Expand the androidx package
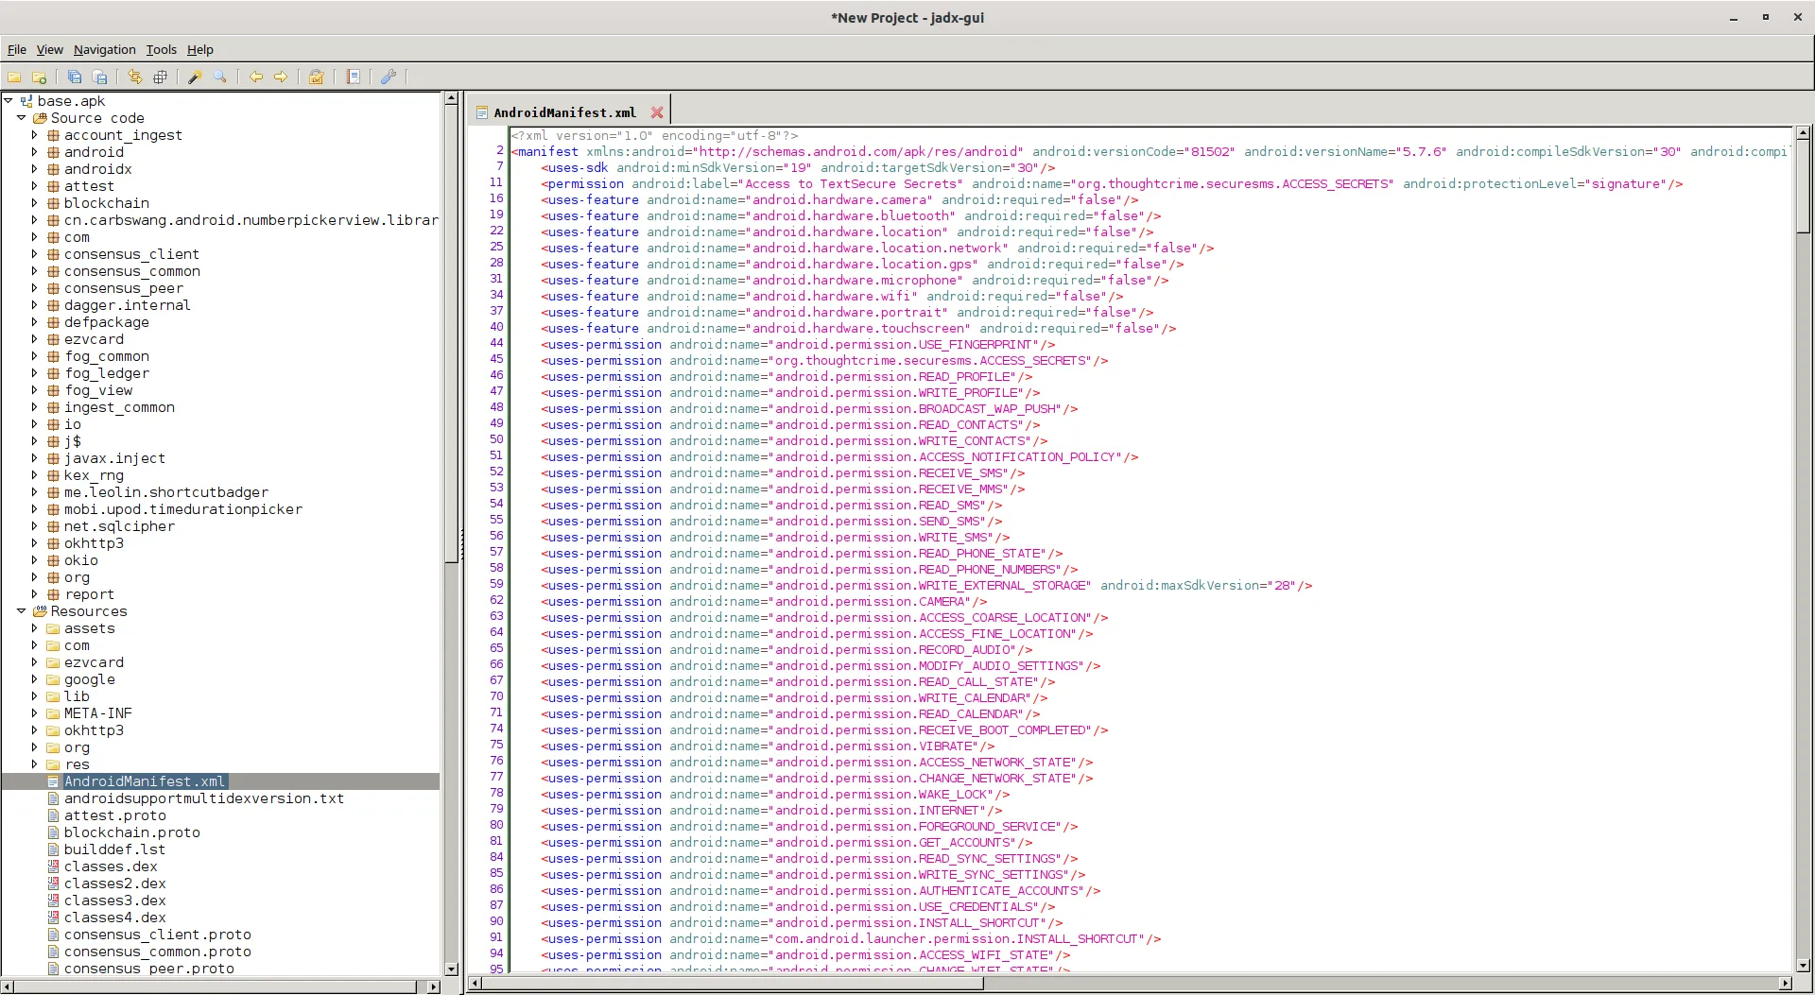 click(x=35, y=169)
